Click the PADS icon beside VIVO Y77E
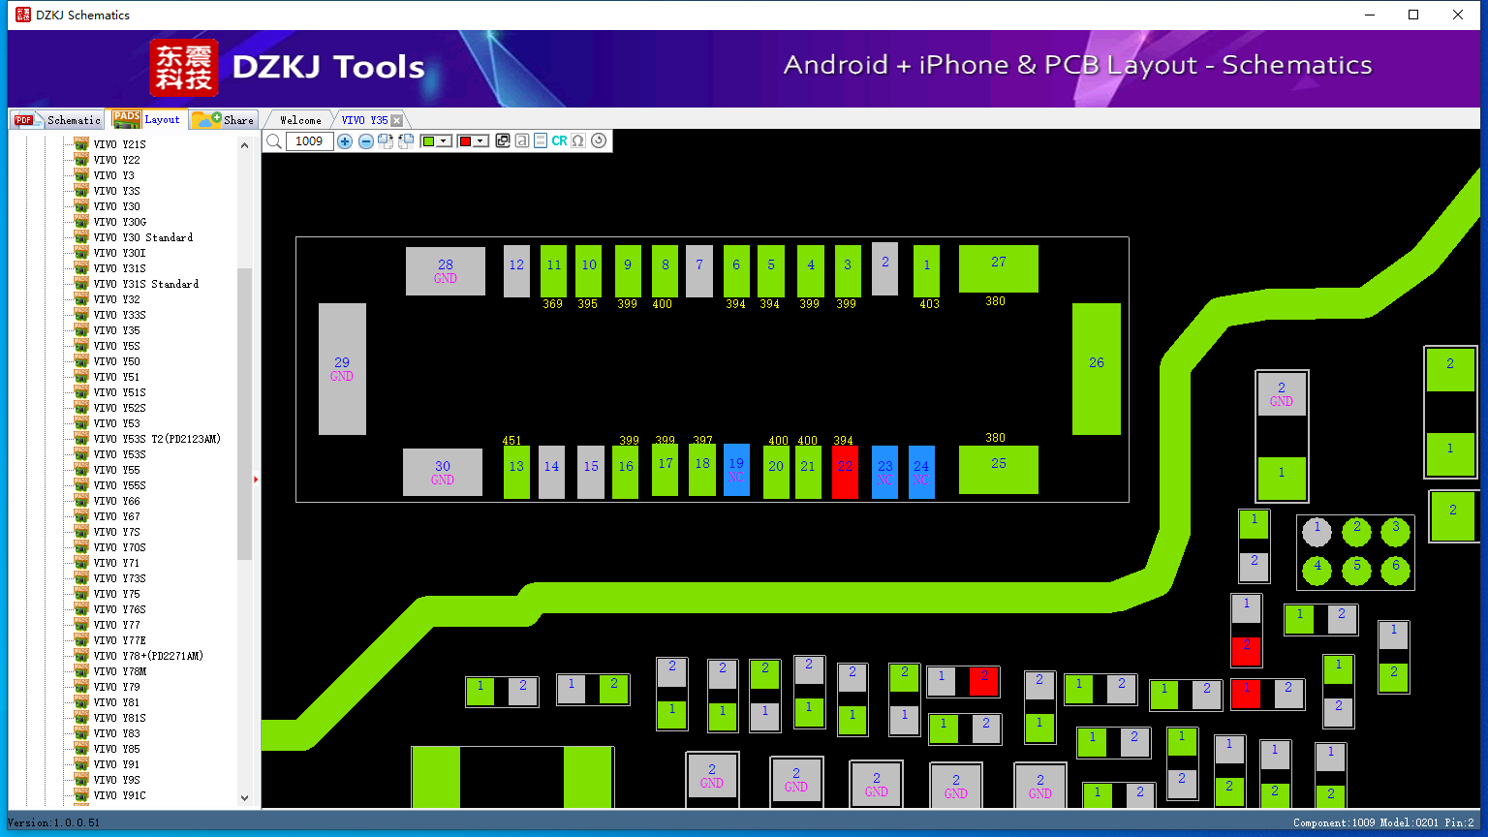This screenshot has height=837, width=1488. pos(81,640)
